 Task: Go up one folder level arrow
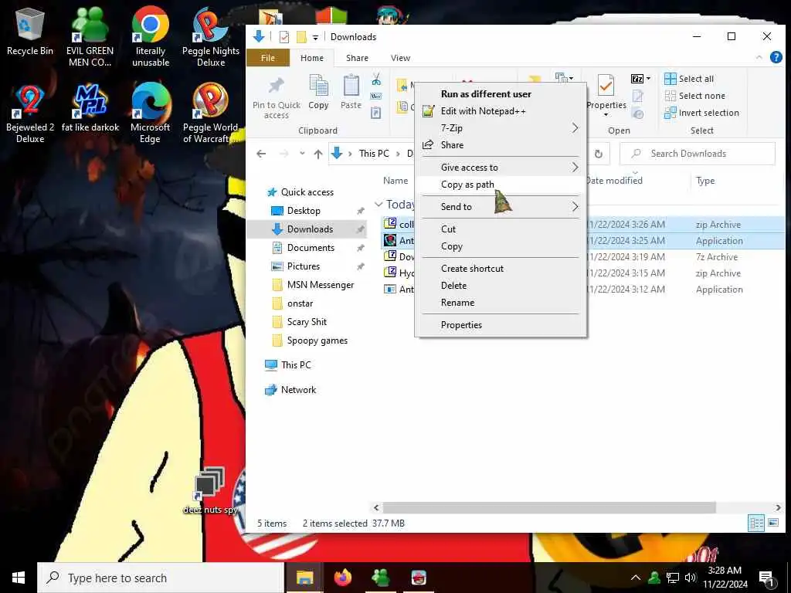317,154
